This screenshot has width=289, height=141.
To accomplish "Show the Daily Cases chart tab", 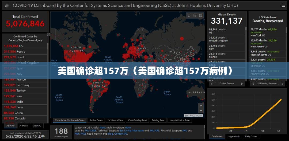I will point(251,136).
